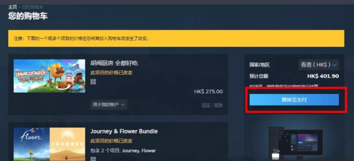Click the 包含 2 个项目: Journey, Flower text
This screenshot has height=161, width=354.
point(123,151)
